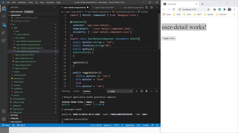This screenshot has width=238, height=133.
Task: Click the notification bell in status bar
Action: pyautogui.click(x=157, y=125)
